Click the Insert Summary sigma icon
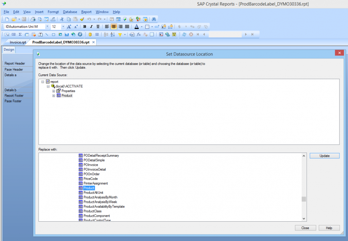The width and height of the screenshot is (348, 241). click(x=20, y=34)
